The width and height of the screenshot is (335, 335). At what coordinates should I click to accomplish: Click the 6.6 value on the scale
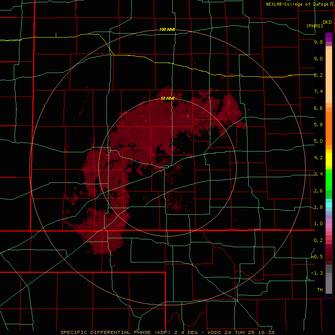click(318, 108)
